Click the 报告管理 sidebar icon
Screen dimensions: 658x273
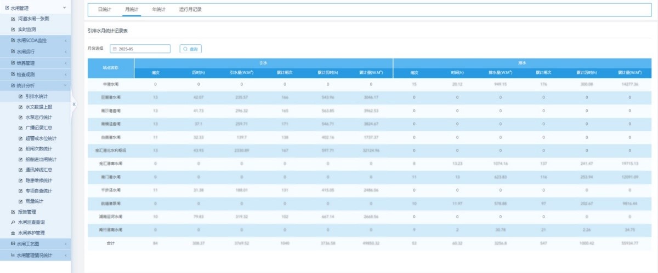click(13, 212)
